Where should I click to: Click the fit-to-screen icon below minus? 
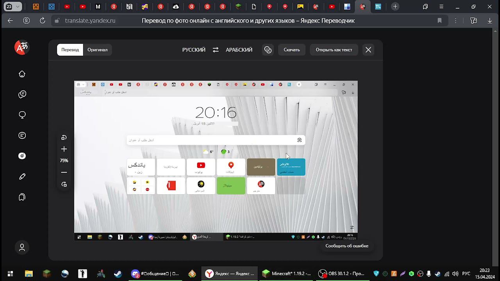[x=64, y=184]
